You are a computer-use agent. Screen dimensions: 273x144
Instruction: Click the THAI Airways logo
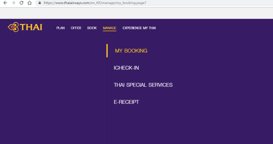pos(25,27)
